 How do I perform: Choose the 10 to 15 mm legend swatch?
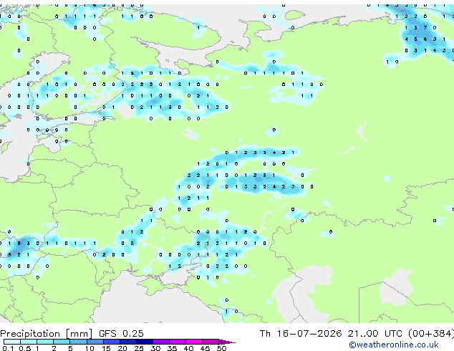pyautogui.click(x=95, y=342)
